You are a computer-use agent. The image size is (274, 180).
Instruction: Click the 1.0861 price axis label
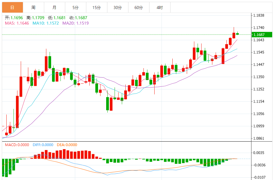pyautogui.click(x=259, y=138)
